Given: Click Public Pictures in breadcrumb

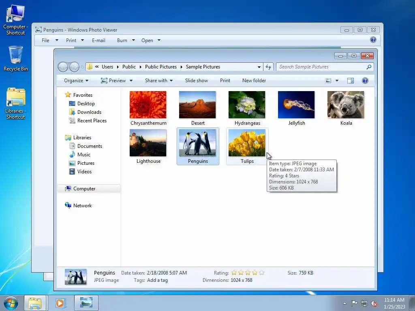Looking at the screenshot, I should (x=160, y=67).
